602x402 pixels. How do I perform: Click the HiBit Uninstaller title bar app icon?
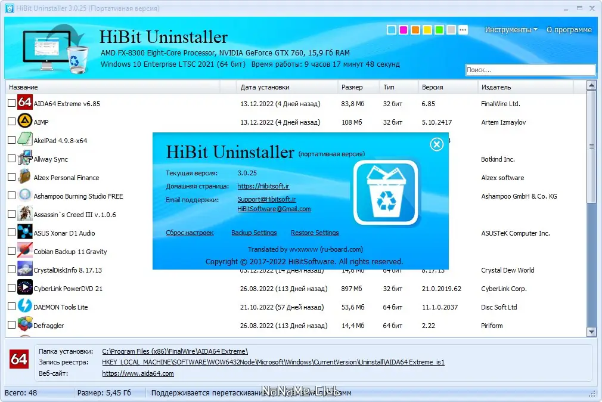tap(9, 8)
